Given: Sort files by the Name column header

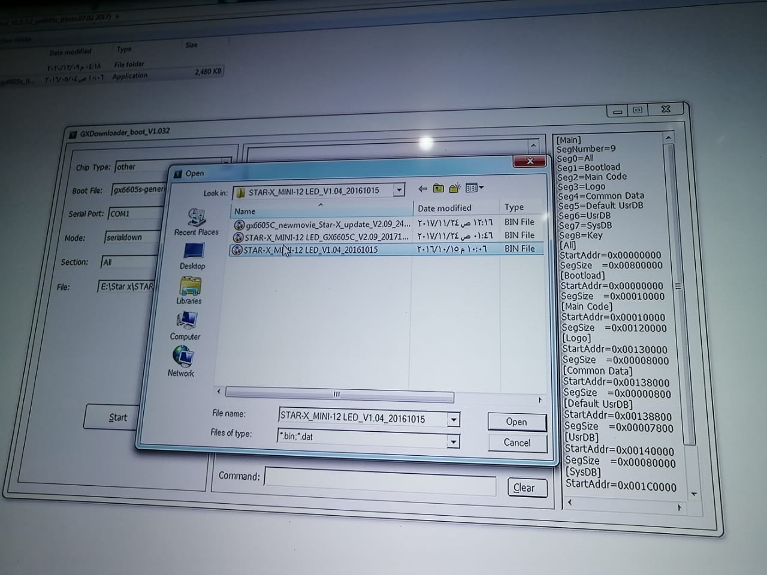Looking at the screenshot, I should point(321,210).
